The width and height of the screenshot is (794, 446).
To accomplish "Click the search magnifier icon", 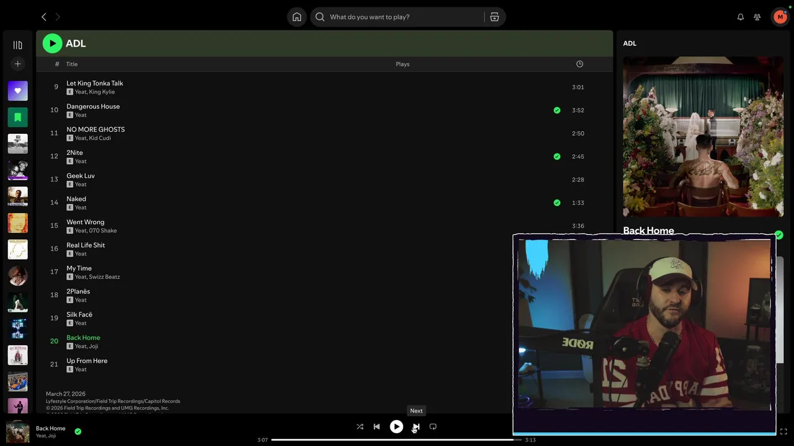I will click(320, 17).
